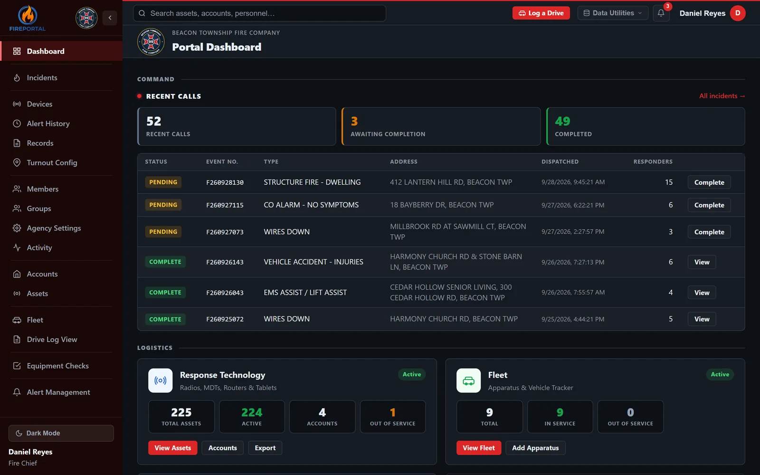This screenshot has height=475, width=760.
Task: Collapse the sidebar with the chevron button
Action: coord(110,18)
